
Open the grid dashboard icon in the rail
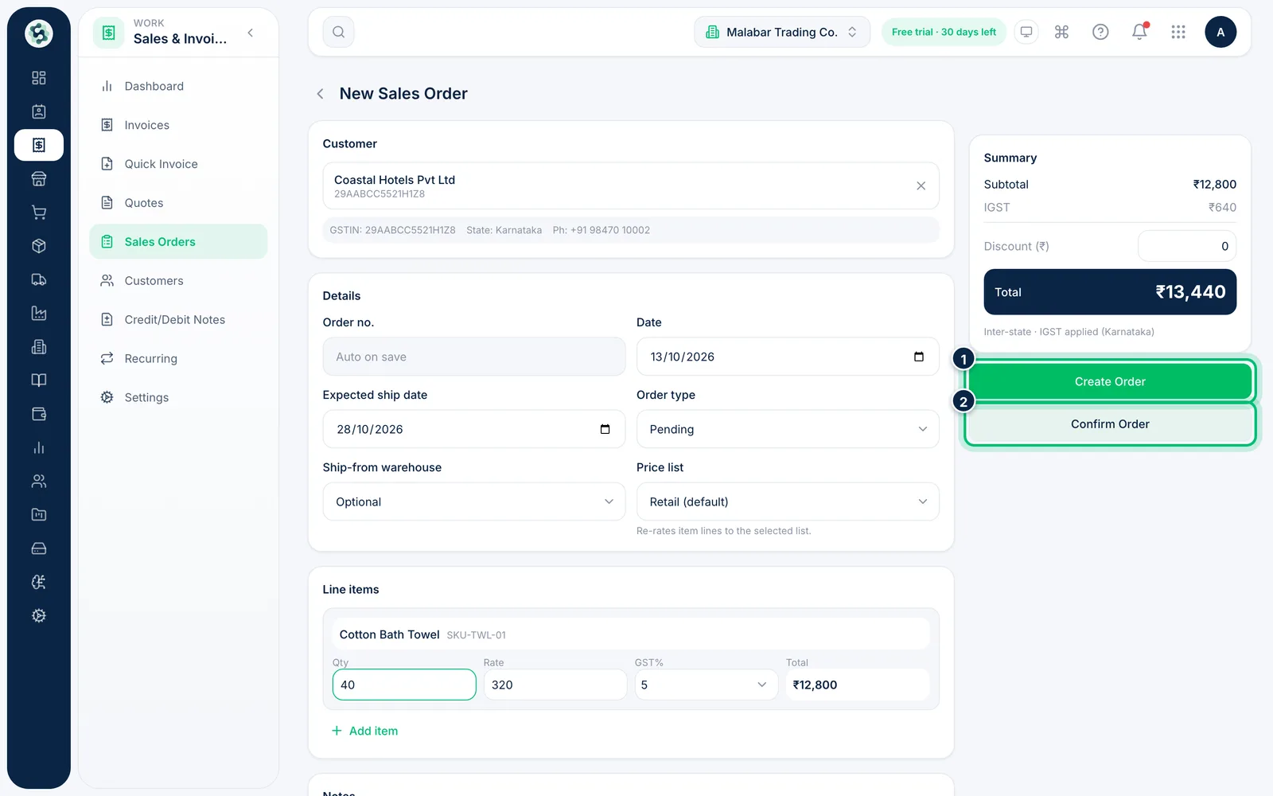click(39, 78)
